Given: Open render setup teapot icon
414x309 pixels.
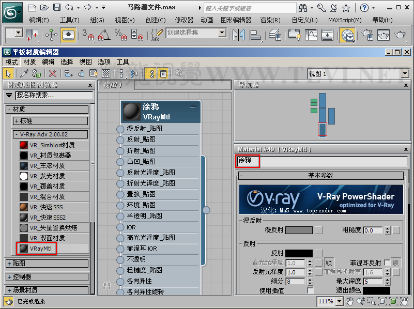Looking at the screenshot, I should point(367,35).
